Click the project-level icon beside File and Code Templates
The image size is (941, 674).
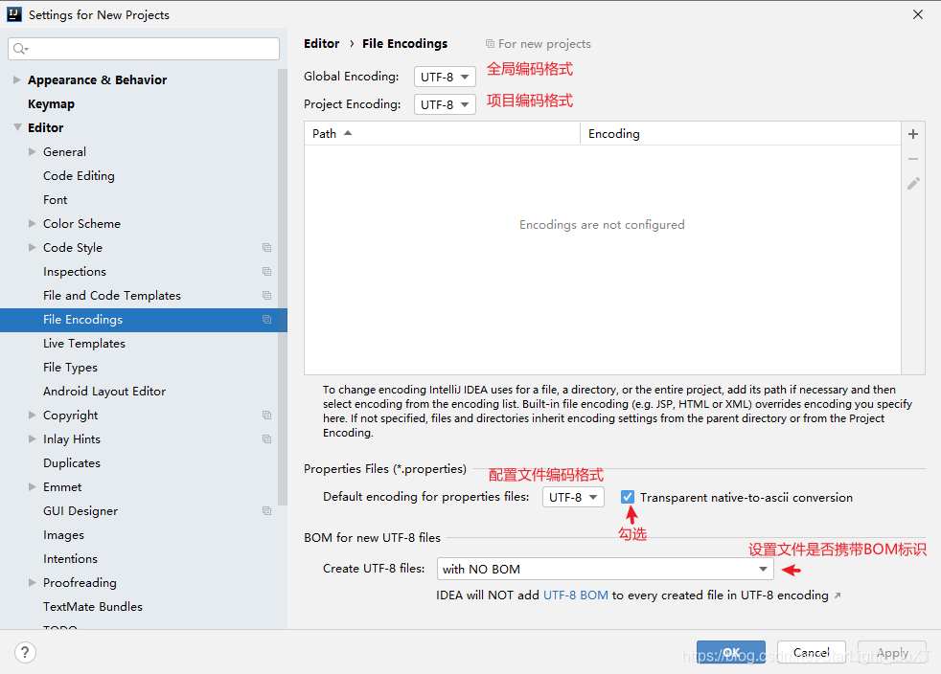click(x=267, y=296)
